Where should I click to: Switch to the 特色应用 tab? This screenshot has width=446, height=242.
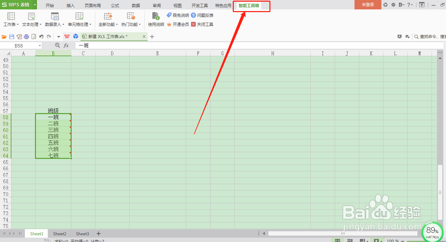[x=223, y=5]
